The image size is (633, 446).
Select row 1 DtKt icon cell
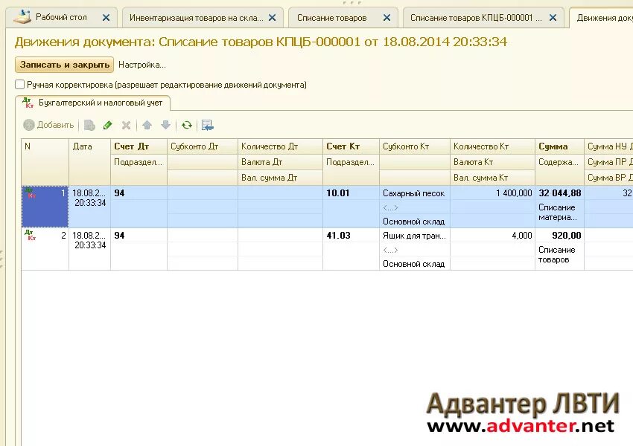click(45, 207)
